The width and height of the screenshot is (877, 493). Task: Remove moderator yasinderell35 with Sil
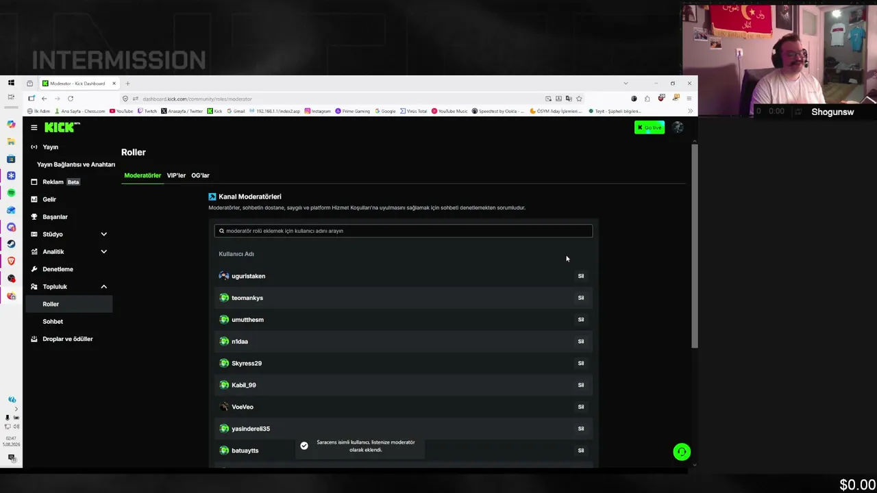click(x=581, y=429)
